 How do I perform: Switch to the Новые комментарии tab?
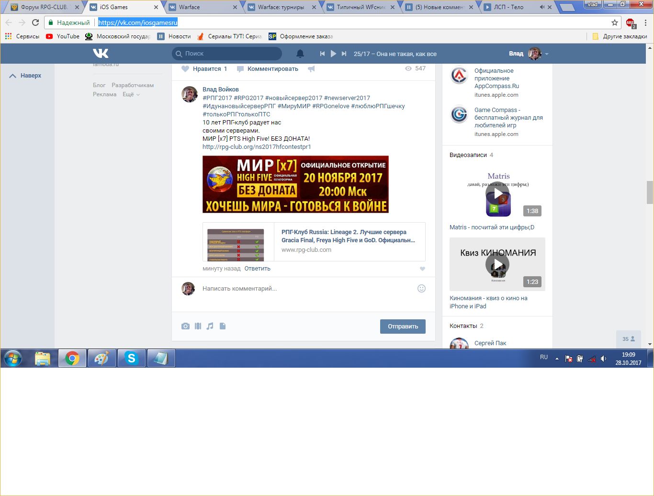439,7
